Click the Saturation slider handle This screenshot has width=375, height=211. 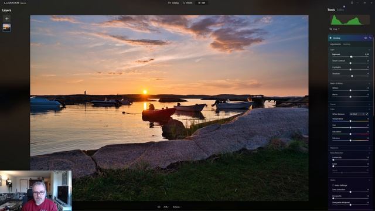tap(350, 134)
